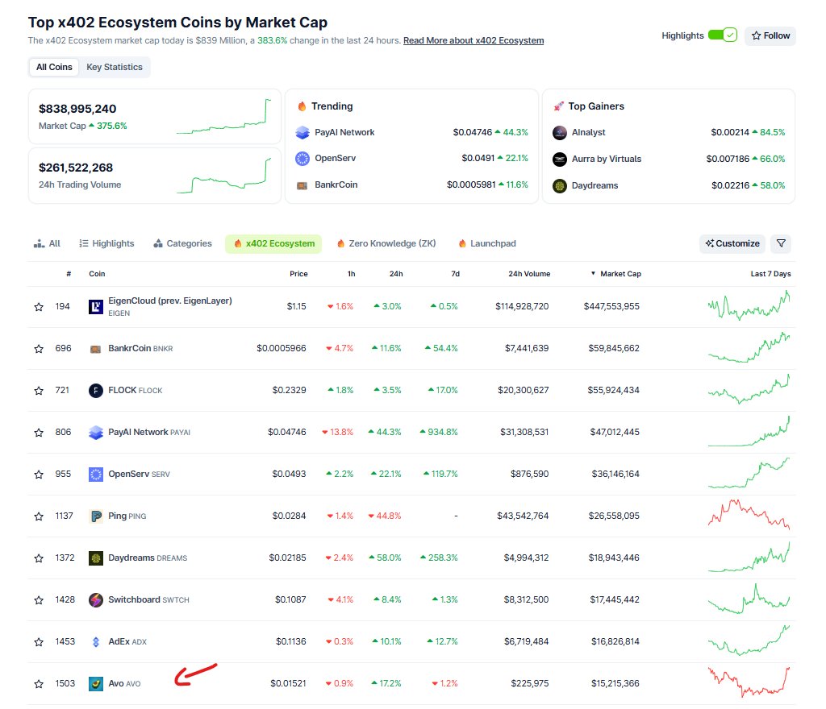The width and height of the screenshot is (826, 709).
Task: Select the x402 Ecosystem tab
Action: click(273, 243)
